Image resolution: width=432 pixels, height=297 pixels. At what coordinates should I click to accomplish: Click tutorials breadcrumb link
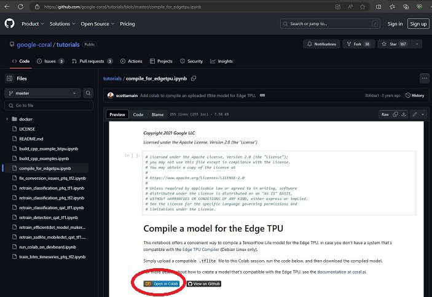click(x=112, y=79)
